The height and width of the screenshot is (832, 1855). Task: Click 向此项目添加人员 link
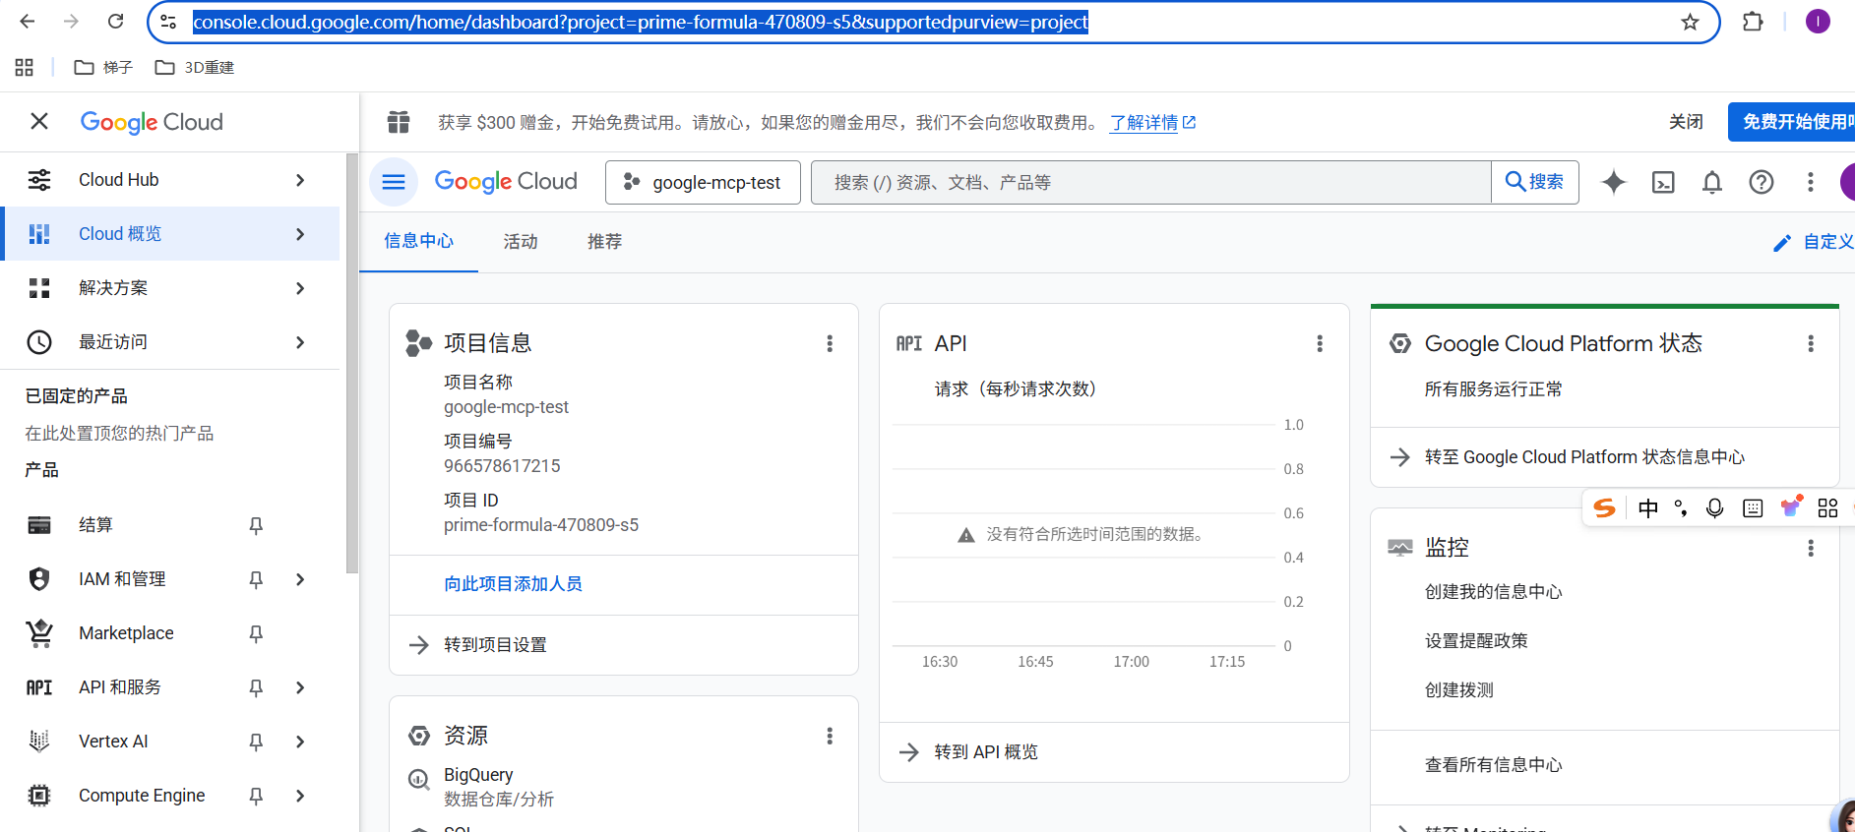(x=513, y=584)
